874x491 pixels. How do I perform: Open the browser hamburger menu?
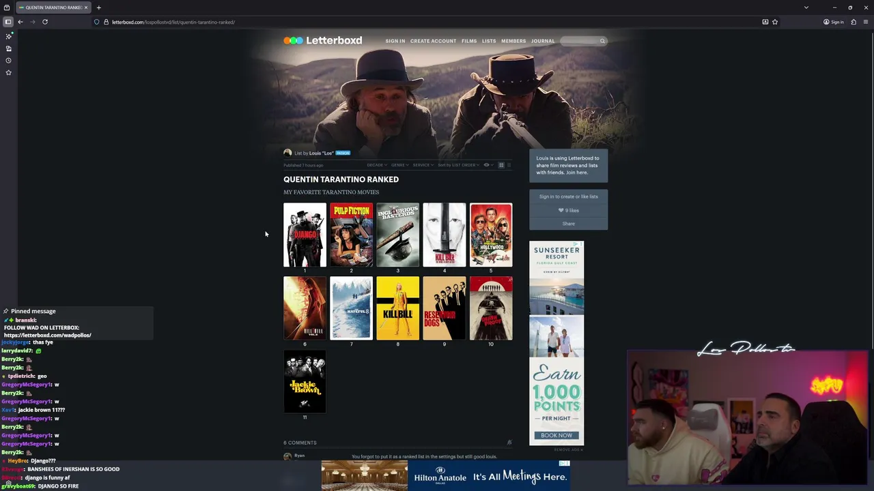pos(866,22)
